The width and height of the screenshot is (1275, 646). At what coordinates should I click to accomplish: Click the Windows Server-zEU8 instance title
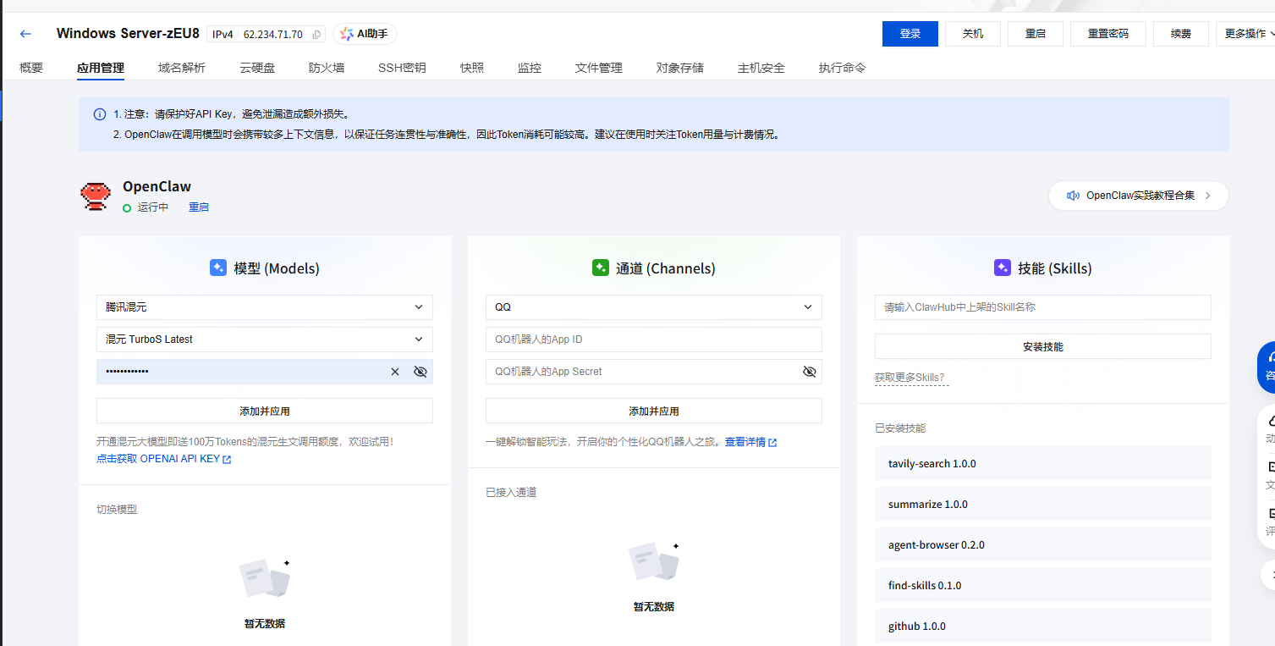128,34
